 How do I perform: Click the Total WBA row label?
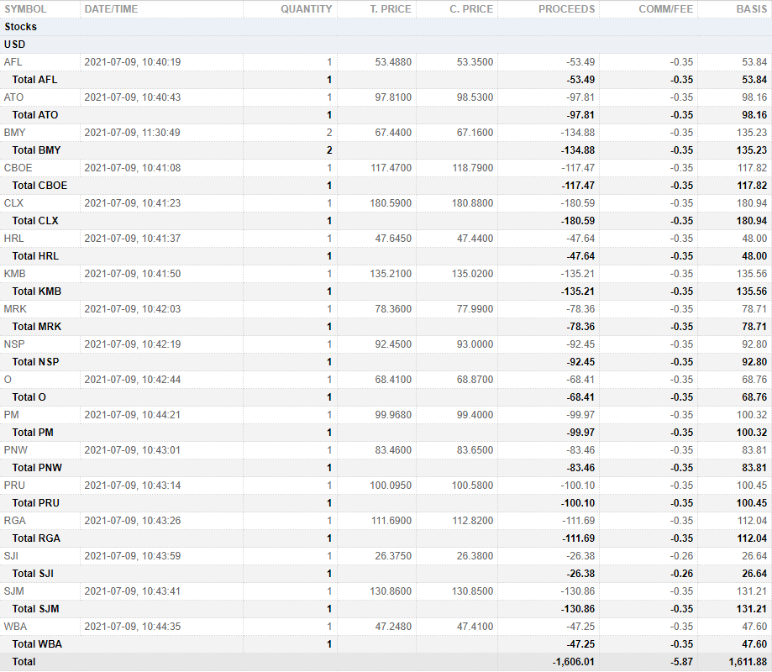point(37,644)
